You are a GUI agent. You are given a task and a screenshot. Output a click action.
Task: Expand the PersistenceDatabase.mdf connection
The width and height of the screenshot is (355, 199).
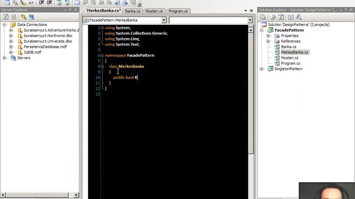(x=11, y=46)
